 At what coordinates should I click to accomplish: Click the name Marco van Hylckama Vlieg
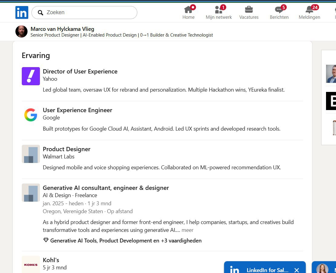[62, 29]
